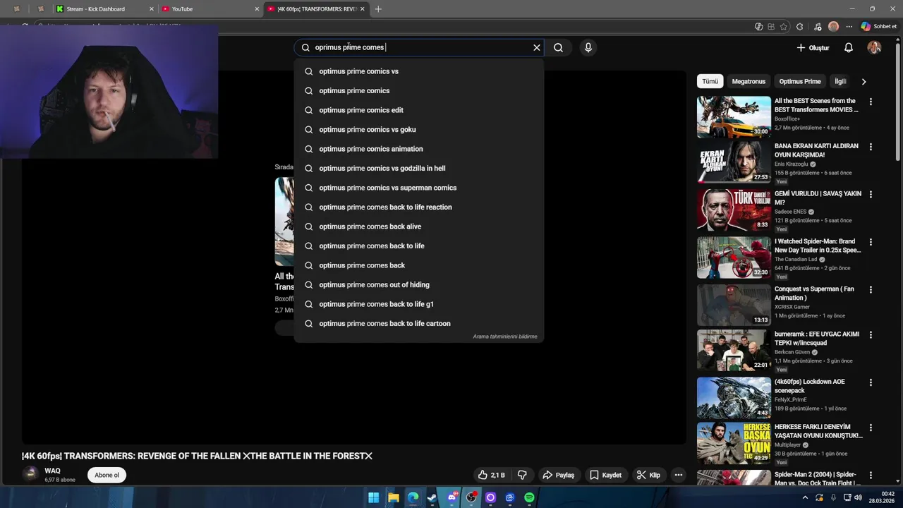Open YouTube account avatar menu

pyautogui.click(x=874, y=47)
